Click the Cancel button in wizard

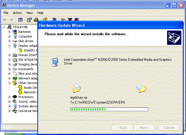(169, 128)
